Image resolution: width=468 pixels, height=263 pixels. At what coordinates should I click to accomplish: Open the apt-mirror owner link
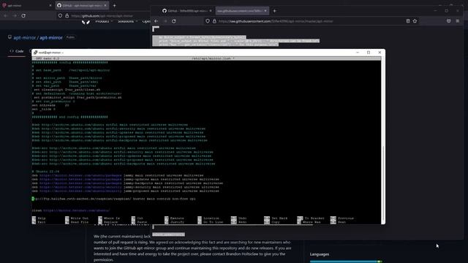pos(24,37)
